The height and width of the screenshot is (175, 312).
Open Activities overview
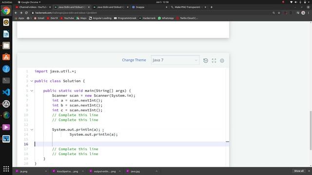click(x=7, y=2)
